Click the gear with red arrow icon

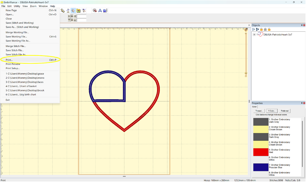(95, 10)
